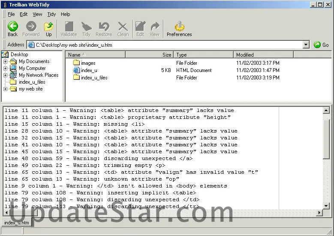Click the Clean toolbar icon
The width and height of the screenshot is (334, 236).
click(123, 27)
